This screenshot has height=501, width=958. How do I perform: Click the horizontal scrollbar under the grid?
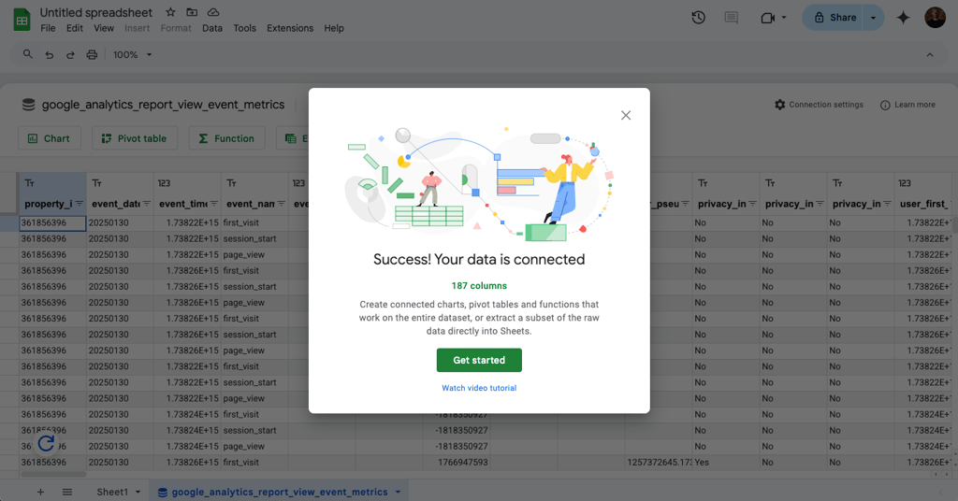pos(53,474)
